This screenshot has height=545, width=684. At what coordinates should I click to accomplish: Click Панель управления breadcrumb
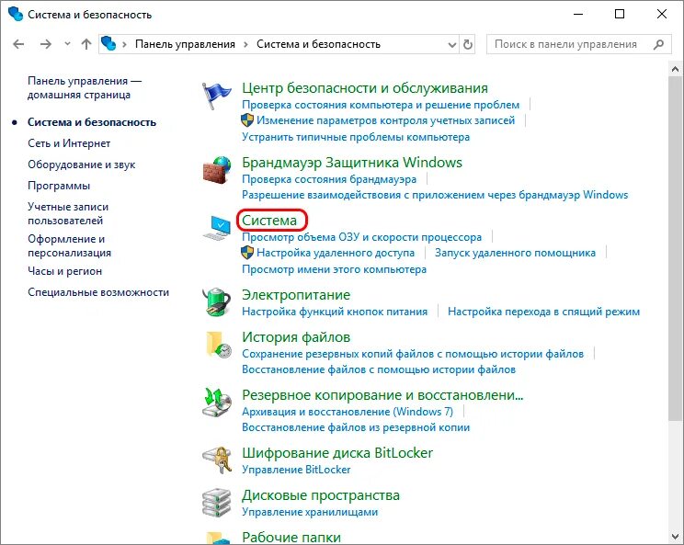coord(185,44)
